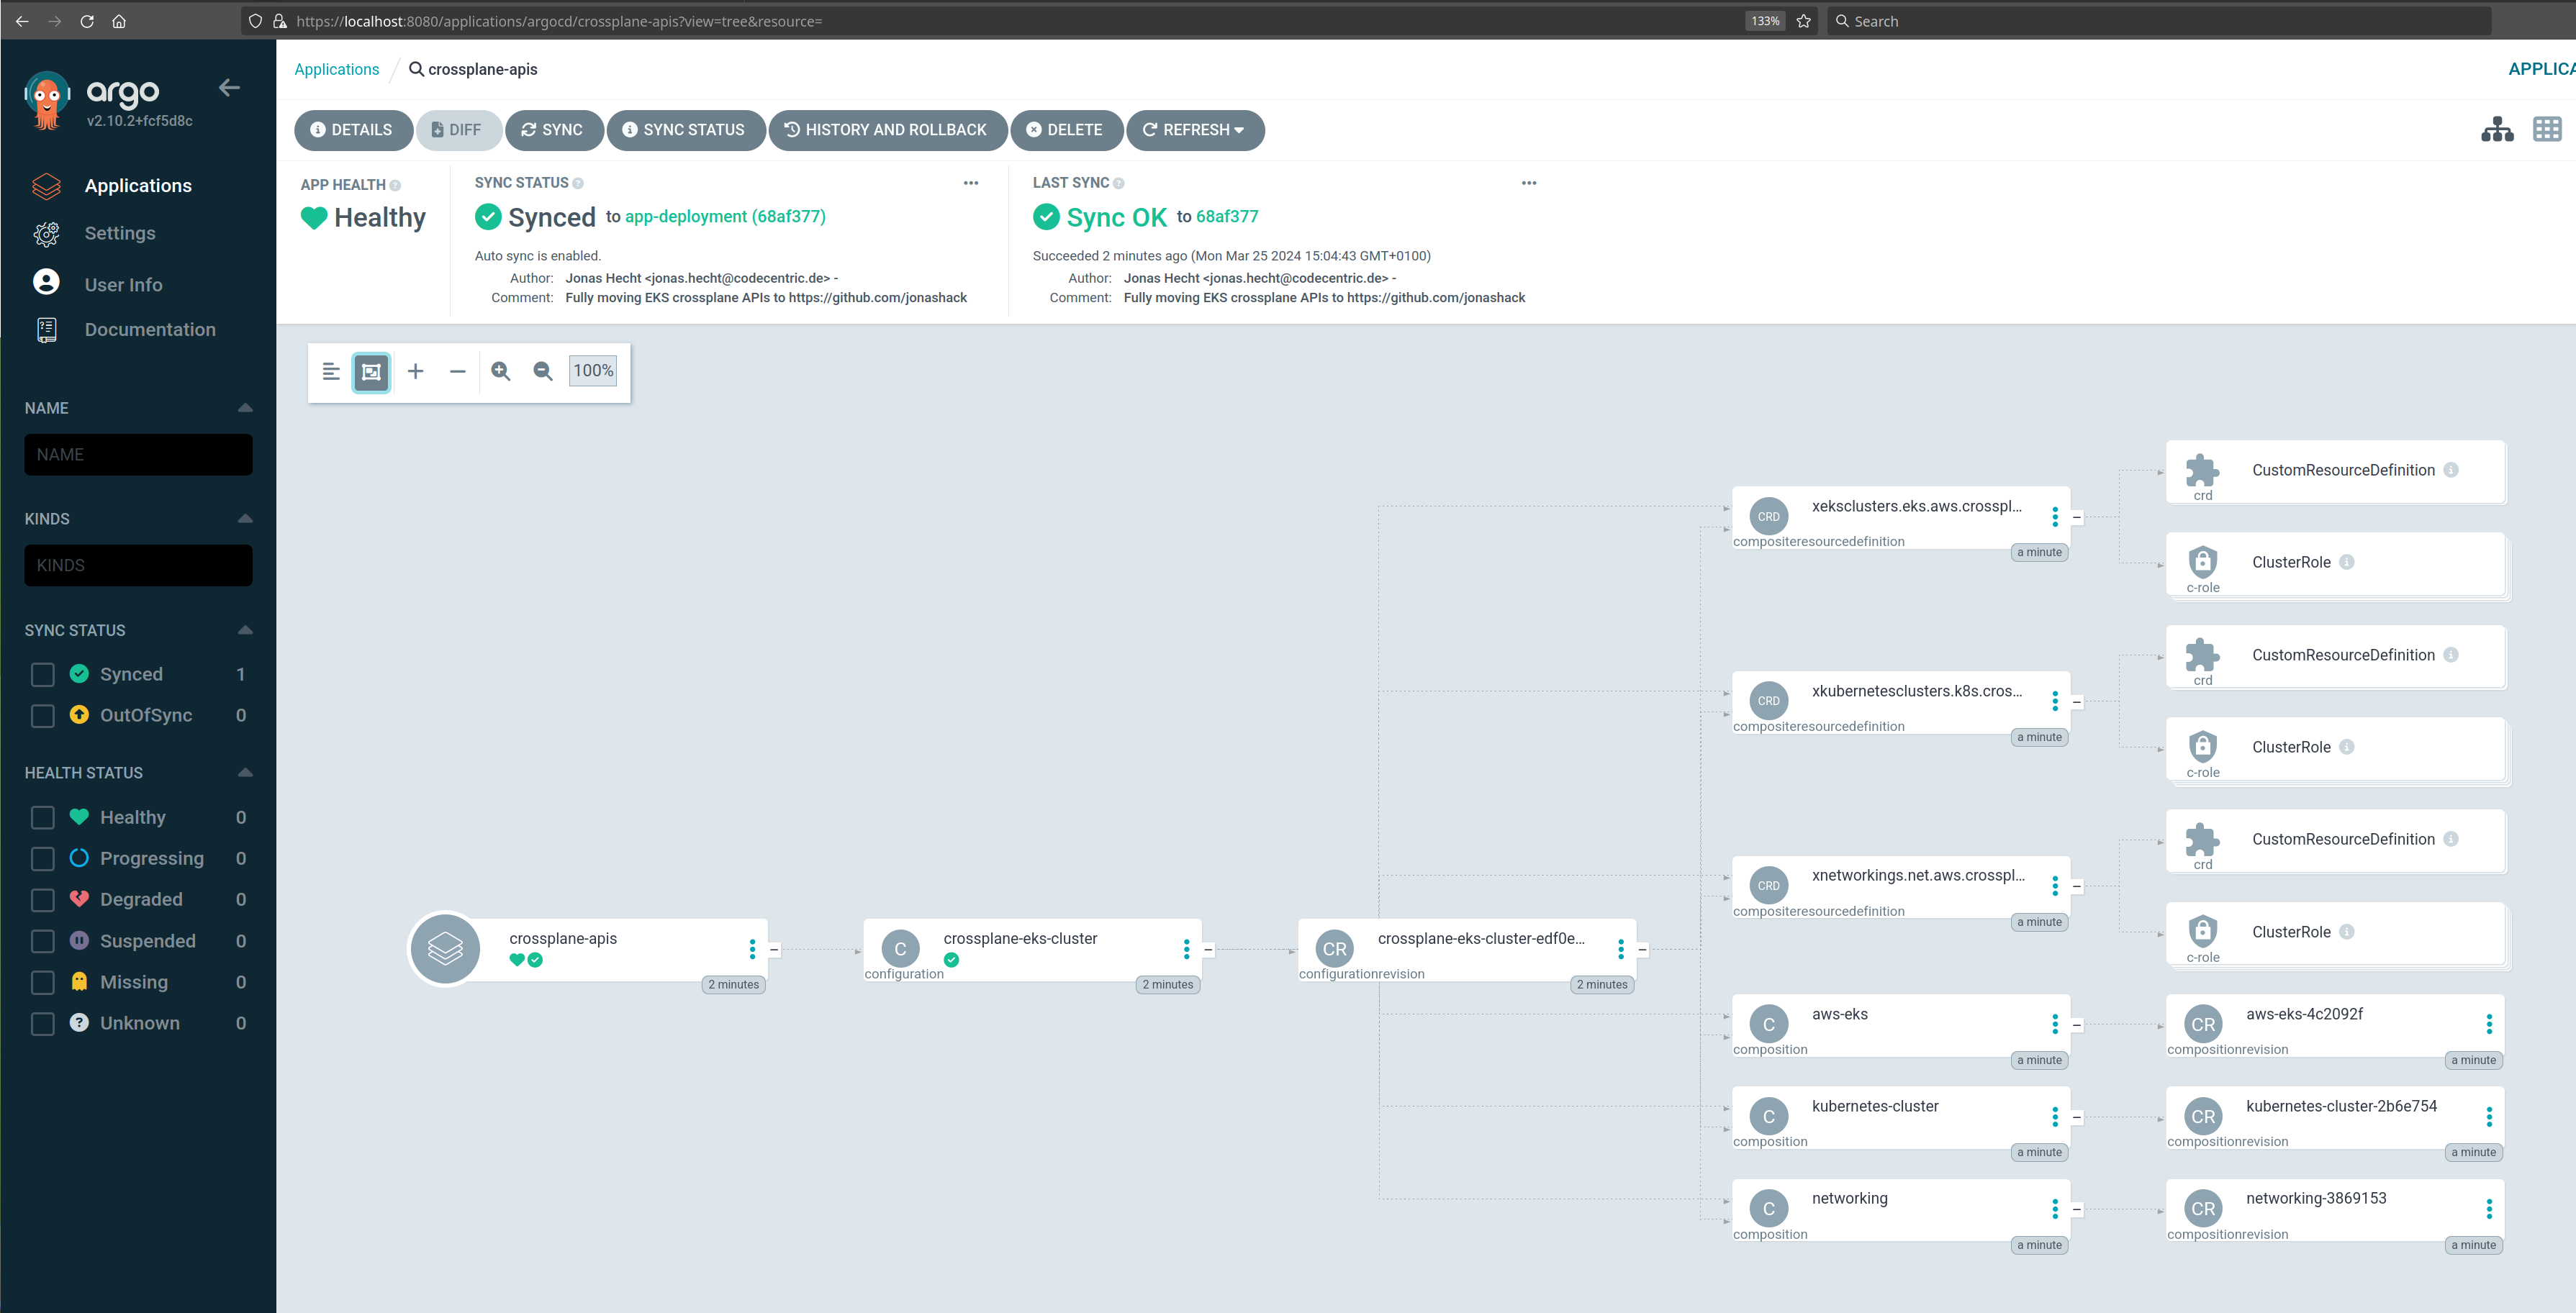Viewport: 2576px width, 1313px height.
Task: Collapse the sidebar with the back arrow
Action: pyautogui.click(x=229, y=88)
